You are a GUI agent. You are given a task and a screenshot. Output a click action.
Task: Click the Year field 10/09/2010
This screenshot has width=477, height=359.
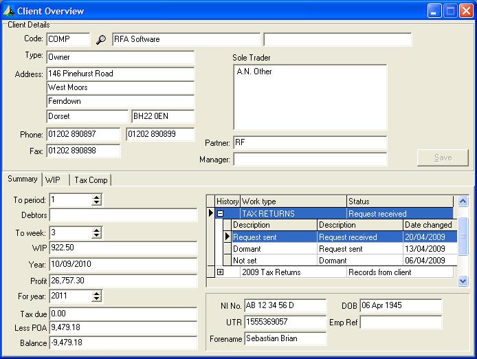click(x=123, y=264)
